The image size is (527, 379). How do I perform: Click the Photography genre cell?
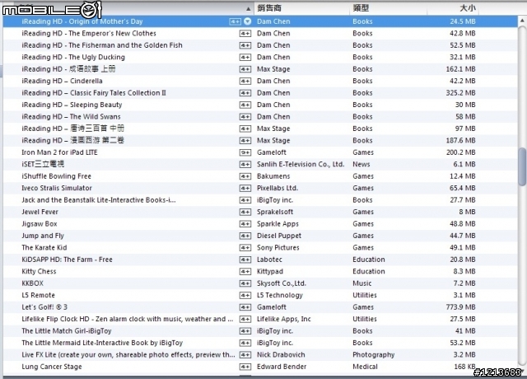click(x=373, y=355)
